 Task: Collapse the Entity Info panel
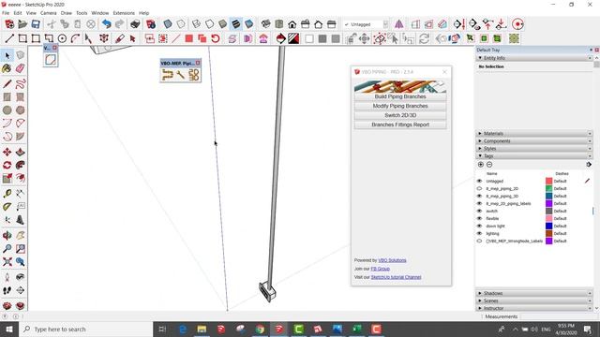pos(480,58)
